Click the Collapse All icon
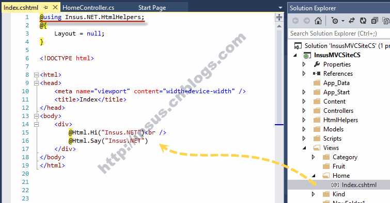Viewport: 390px width, 203px height. coord(375,21)
